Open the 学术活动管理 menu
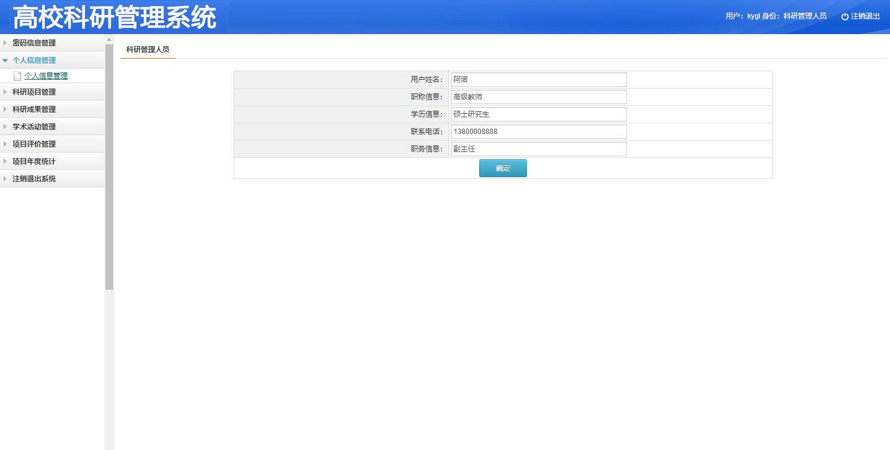The height and width of the screenshot is (450, 890). pos(52,127)
